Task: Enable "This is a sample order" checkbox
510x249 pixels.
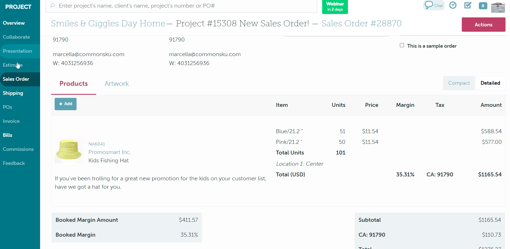Action: 402,45
